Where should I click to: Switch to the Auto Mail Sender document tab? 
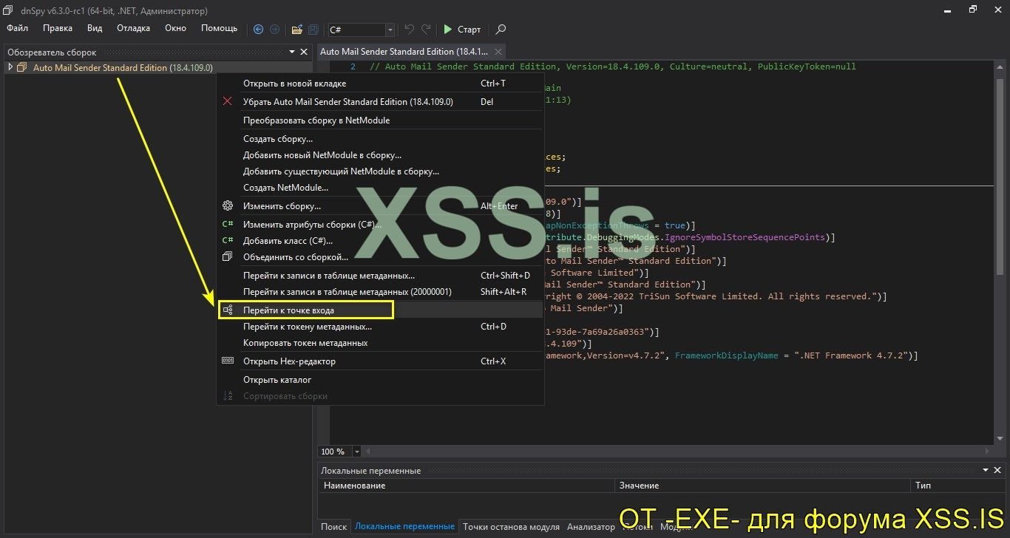pyautogui.click(x=404, y=52)
